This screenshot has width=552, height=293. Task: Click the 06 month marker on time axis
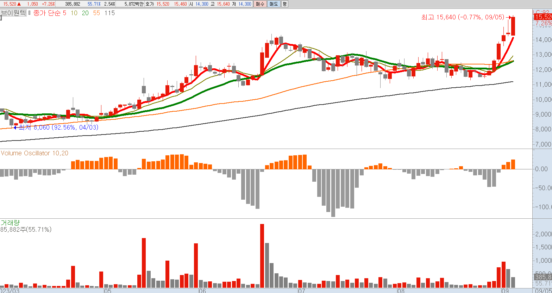tap(202, 291)
